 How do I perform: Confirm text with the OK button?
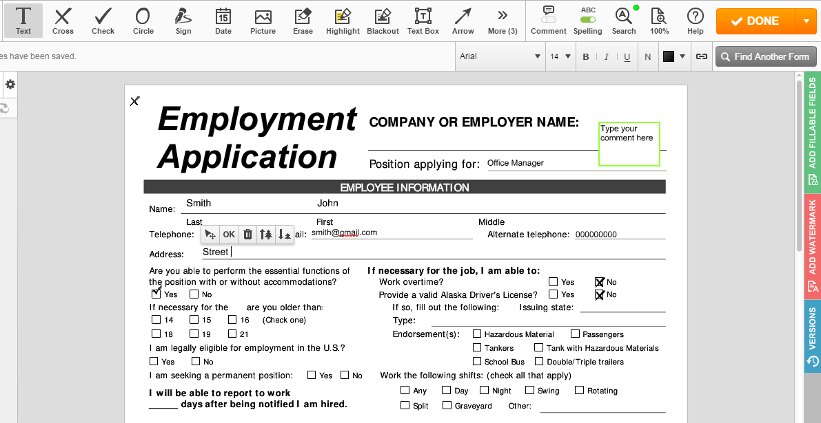point(229,235)
